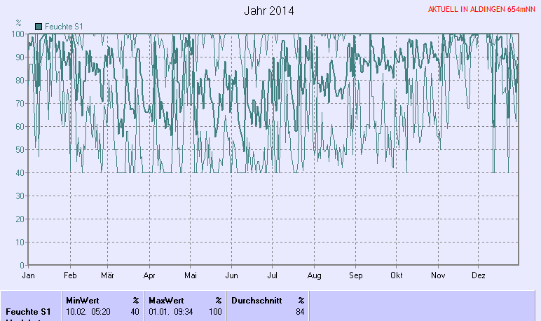Click the 50 label on the y-axis

20,150
